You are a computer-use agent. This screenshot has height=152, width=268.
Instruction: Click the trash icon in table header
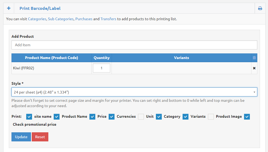point(254,58)
